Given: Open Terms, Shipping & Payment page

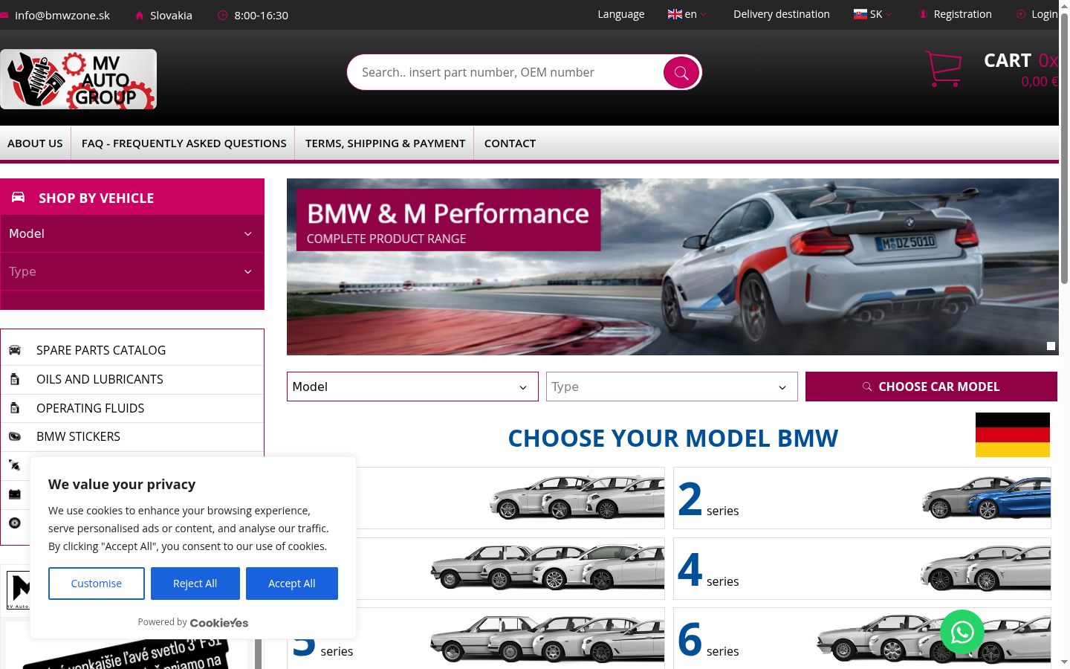Looking at the screenshot, I should (385, 143).
